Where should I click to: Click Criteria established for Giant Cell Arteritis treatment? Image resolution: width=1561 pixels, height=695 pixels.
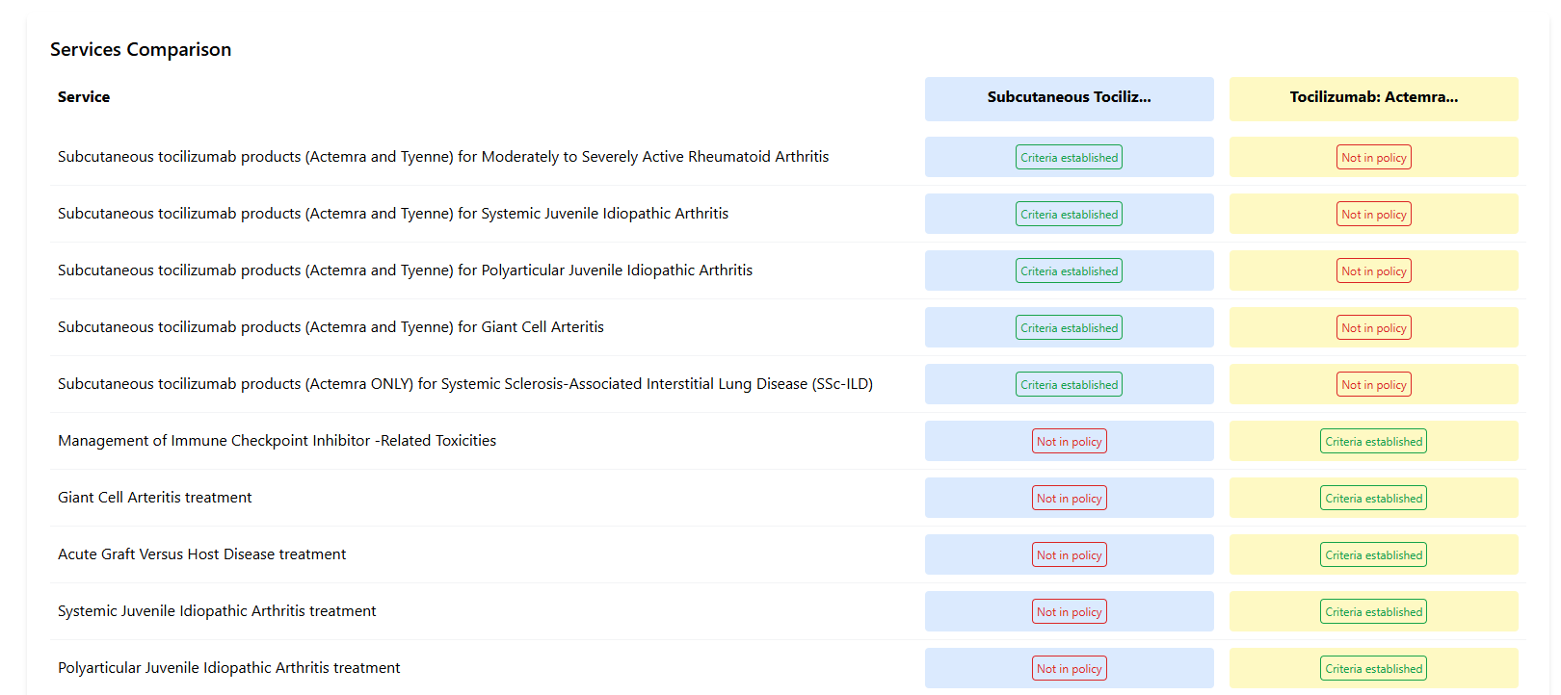pos(1373,499)
